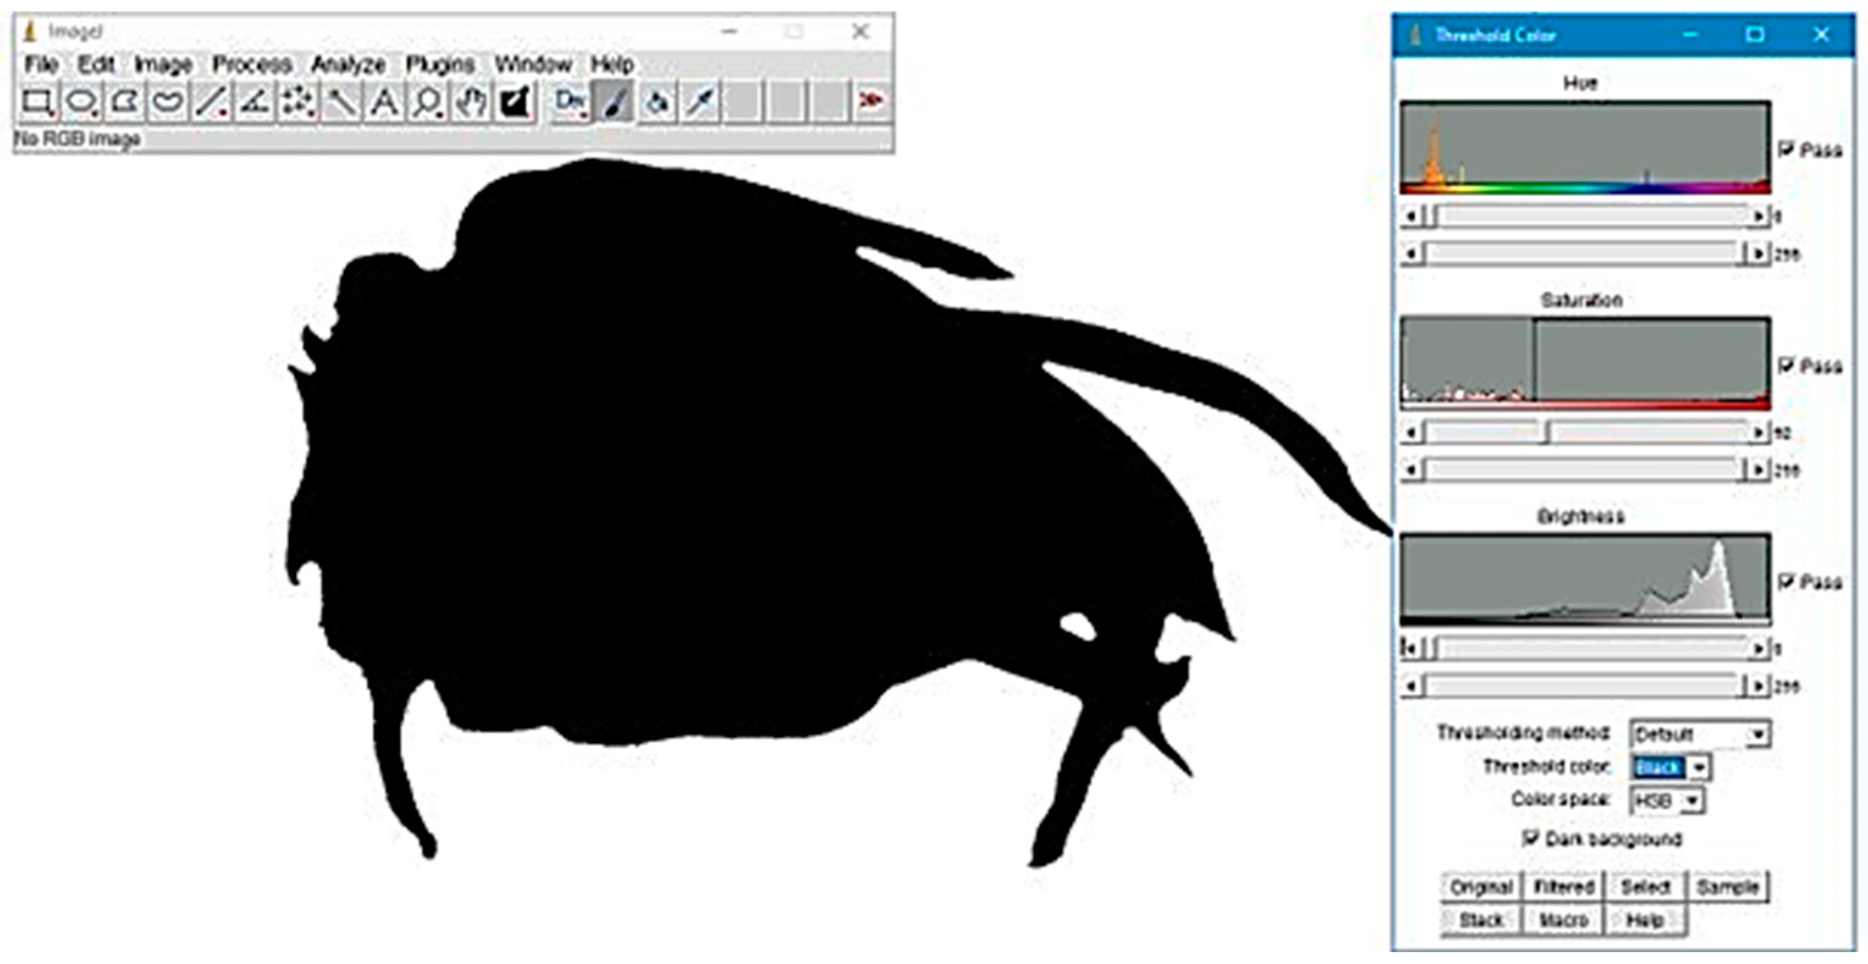Disable the Dark background checkbox
The image size is (1868, 964).
pyautogui.click(x=1529, y=838)
